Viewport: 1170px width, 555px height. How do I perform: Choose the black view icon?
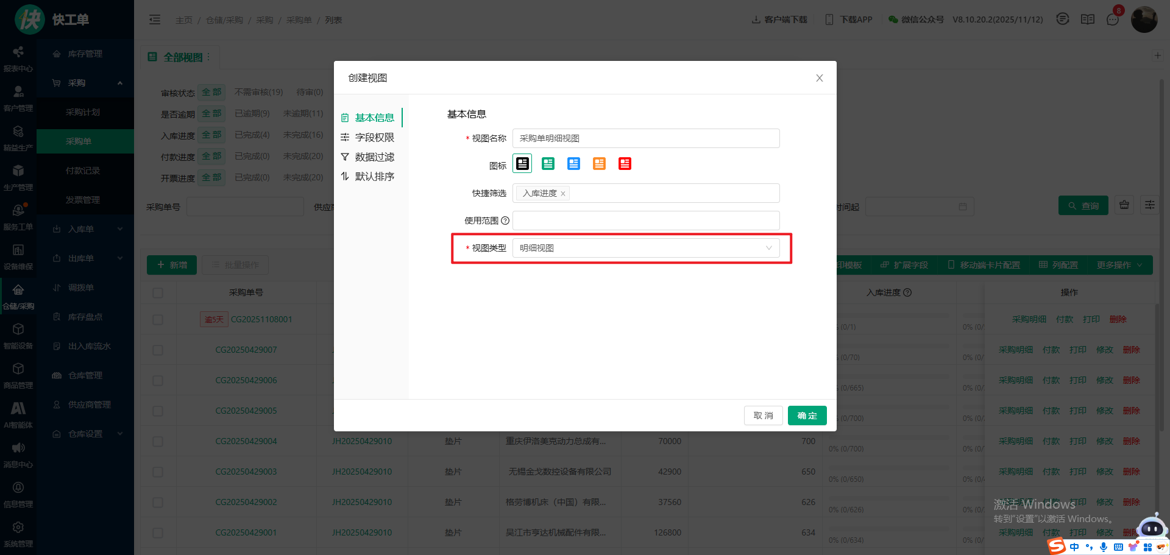pos(522,164)
